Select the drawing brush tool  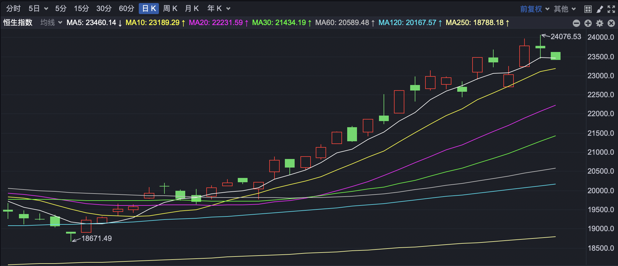click(600, 9)
